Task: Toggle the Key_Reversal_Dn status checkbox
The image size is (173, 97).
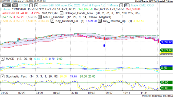Action: coord(52,21)
